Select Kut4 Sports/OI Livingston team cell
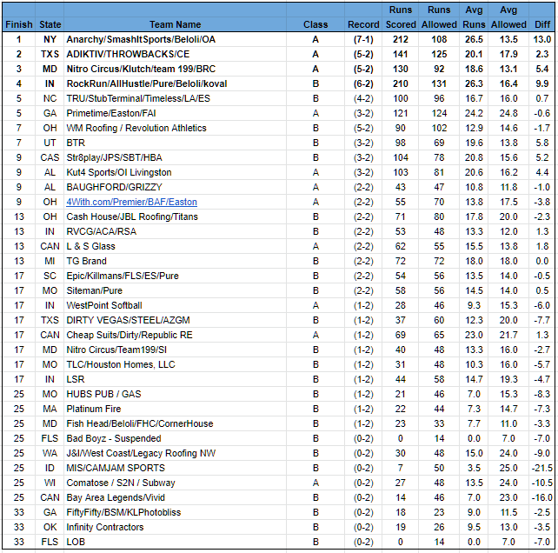 [x=175, y=172]
